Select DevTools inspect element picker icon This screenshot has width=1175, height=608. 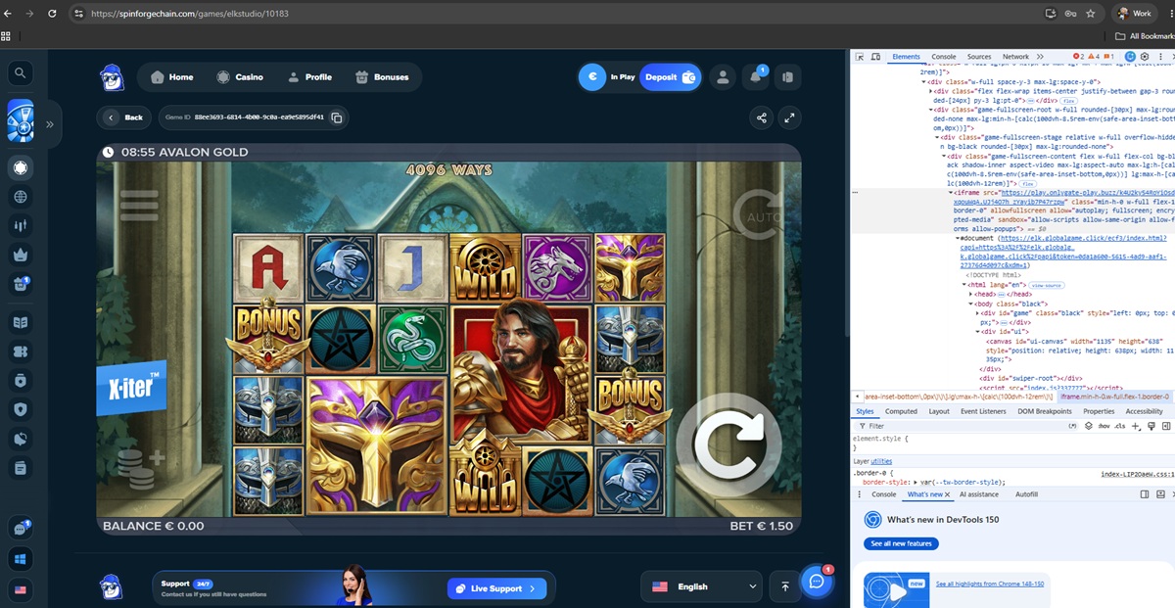click(859, 57)
